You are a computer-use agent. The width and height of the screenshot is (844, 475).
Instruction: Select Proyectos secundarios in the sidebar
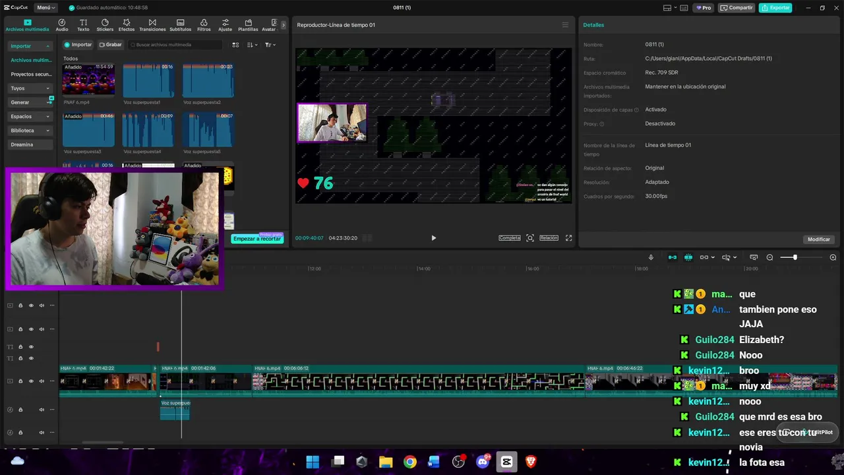[x=30, y=75]
